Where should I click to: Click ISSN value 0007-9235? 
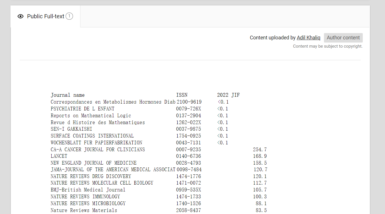point(189,150)
